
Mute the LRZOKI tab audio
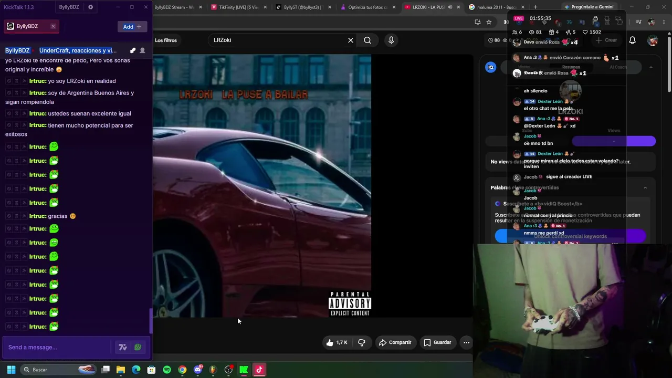click(450, 7)
